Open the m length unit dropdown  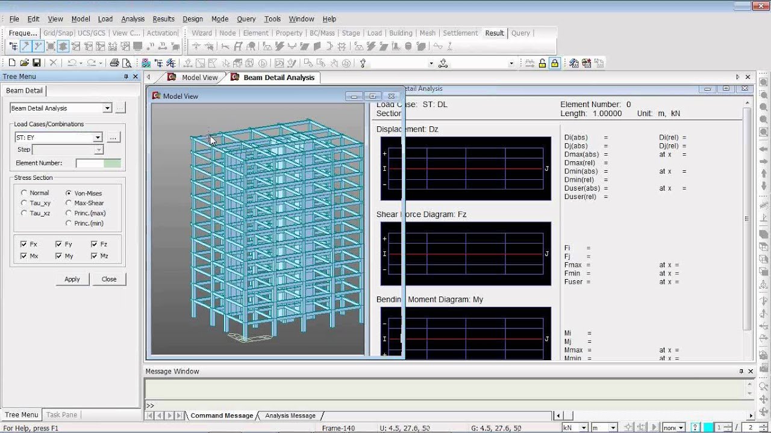(613, 428)
